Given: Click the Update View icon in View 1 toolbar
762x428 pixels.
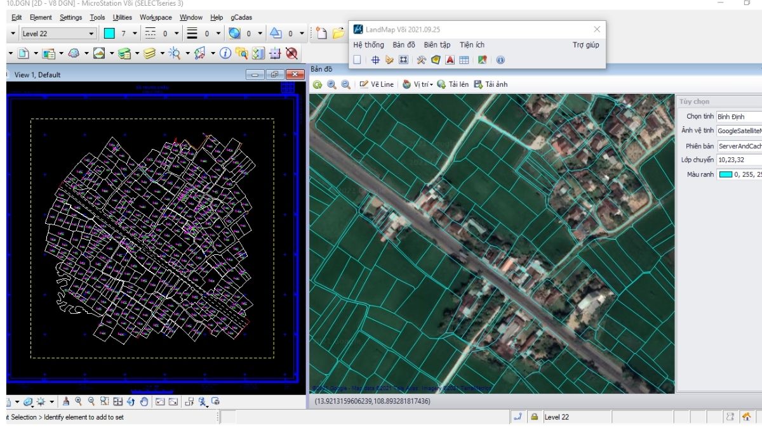Looking at the screenshot, I should [67, 401].
